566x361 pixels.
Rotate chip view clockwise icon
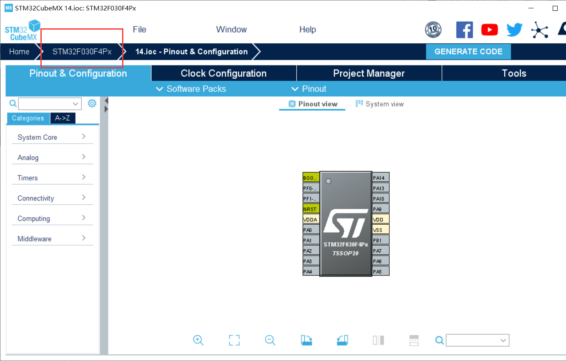click(x=307, y=340)
